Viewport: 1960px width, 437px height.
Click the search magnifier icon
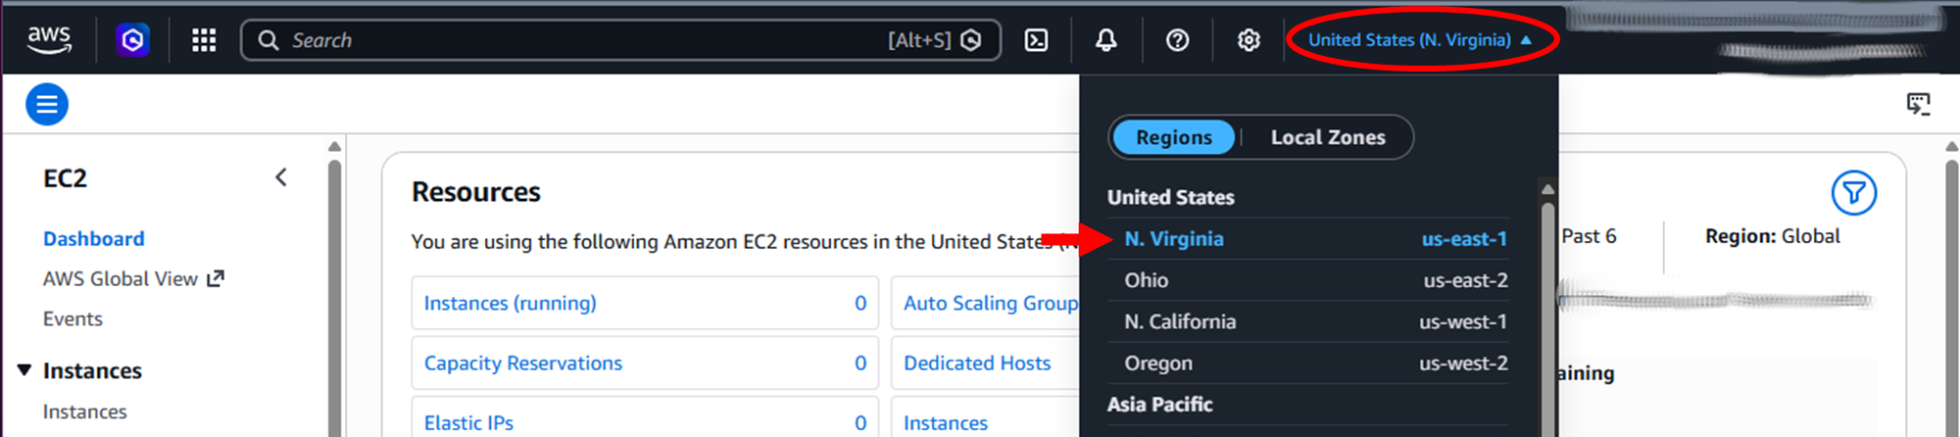pyautogui.click(x=268, y=40)
